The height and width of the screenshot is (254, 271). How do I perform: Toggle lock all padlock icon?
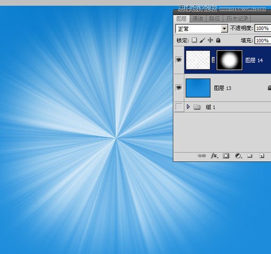point(218,40)
